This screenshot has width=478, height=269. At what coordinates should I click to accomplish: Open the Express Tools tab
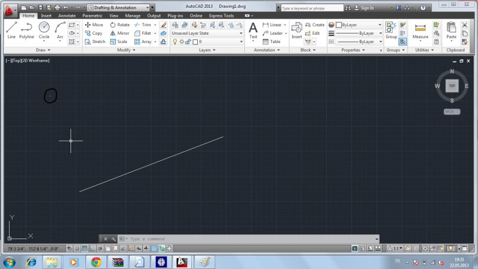[x=221, y=16]
